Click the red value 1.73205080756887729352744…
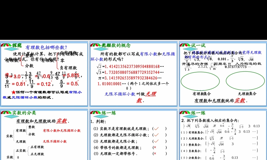Viewport: 267px width, 160px height. point(134,72)
